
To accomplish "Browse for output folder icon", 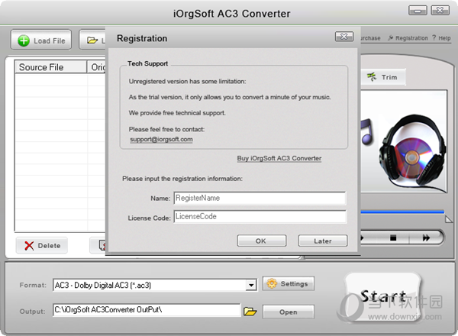I will (250, 312).
